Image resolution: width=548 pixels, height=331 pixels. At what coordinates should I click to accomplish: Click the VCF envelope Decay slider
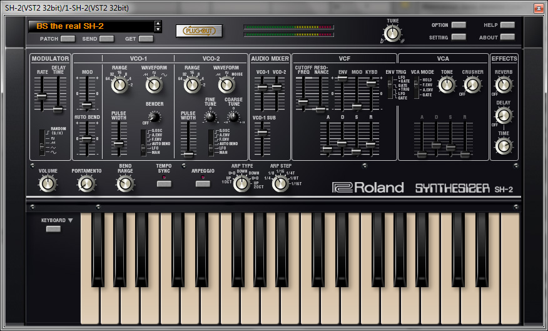[342, 143]
